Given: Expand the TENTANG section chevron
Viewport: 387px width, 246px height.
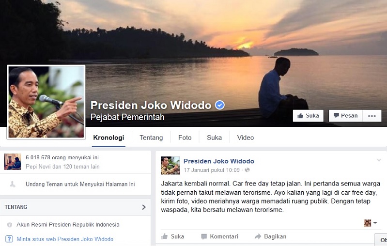Looking at the screenshot, I should click(144, 207).
